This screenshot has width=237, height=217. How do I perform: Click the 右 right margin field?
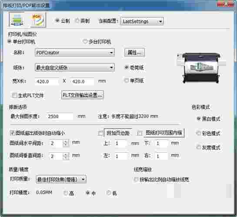click(x=161, y=156)
